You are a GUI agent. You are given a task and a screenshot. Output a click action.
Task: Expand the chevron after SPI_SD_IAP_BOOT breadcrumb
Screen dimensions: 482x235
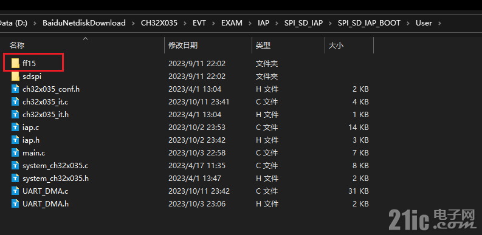click(x=408, y=23)
